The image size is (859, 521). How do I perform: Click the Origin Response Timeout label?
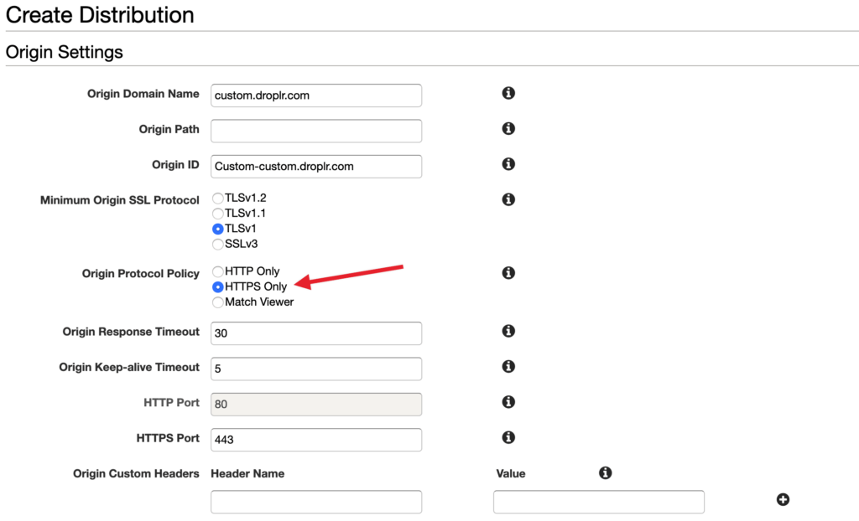131,332
